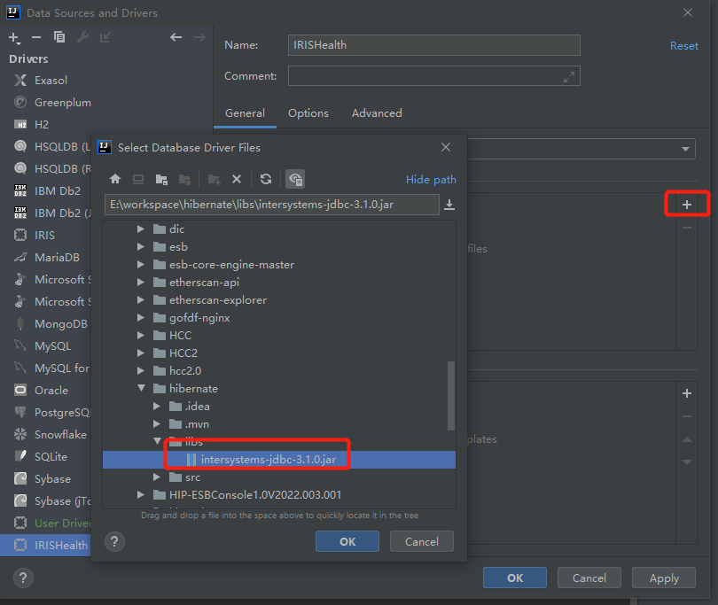Click OK in Select Database Driver Files dialog
718x605 pixels.
[347, 541]
